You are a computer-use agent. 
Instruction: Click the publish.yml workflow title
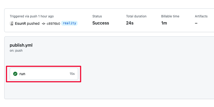click(x=21, y=45)
